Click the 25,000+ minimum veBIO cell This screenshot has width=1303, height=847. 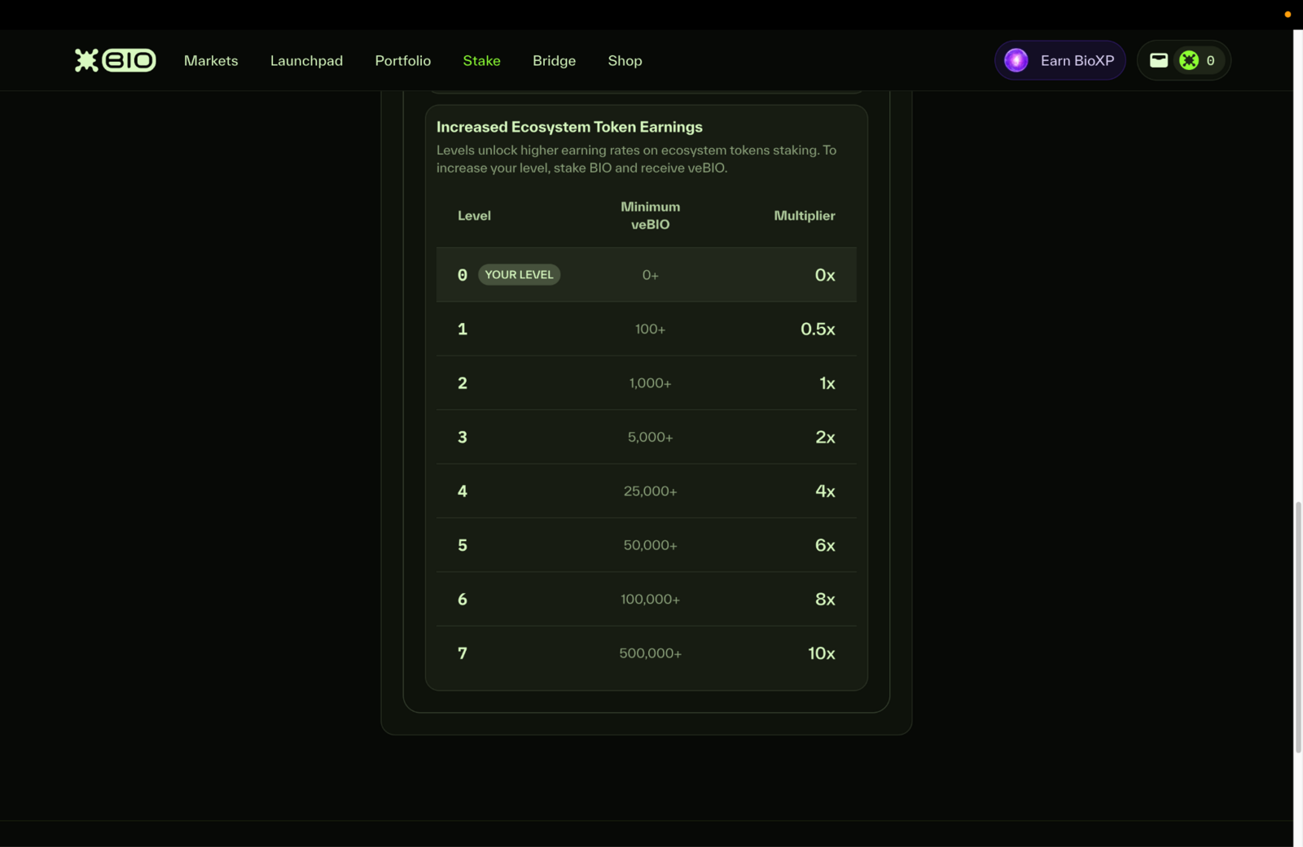[650, 491]
